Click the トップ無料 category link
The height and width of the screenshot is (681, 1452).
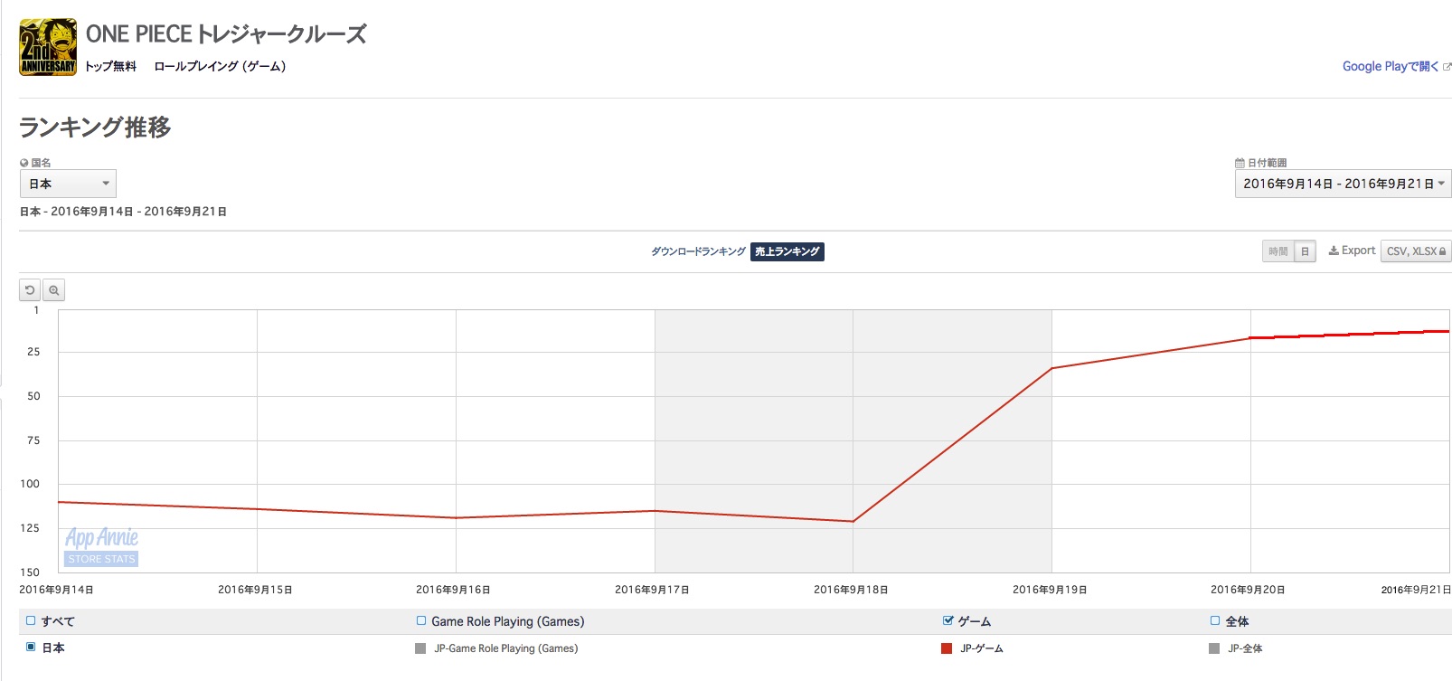coord(110,66)
